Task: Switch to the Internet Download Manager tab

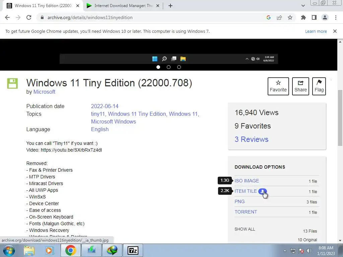Action: click(x=123, y=6)
